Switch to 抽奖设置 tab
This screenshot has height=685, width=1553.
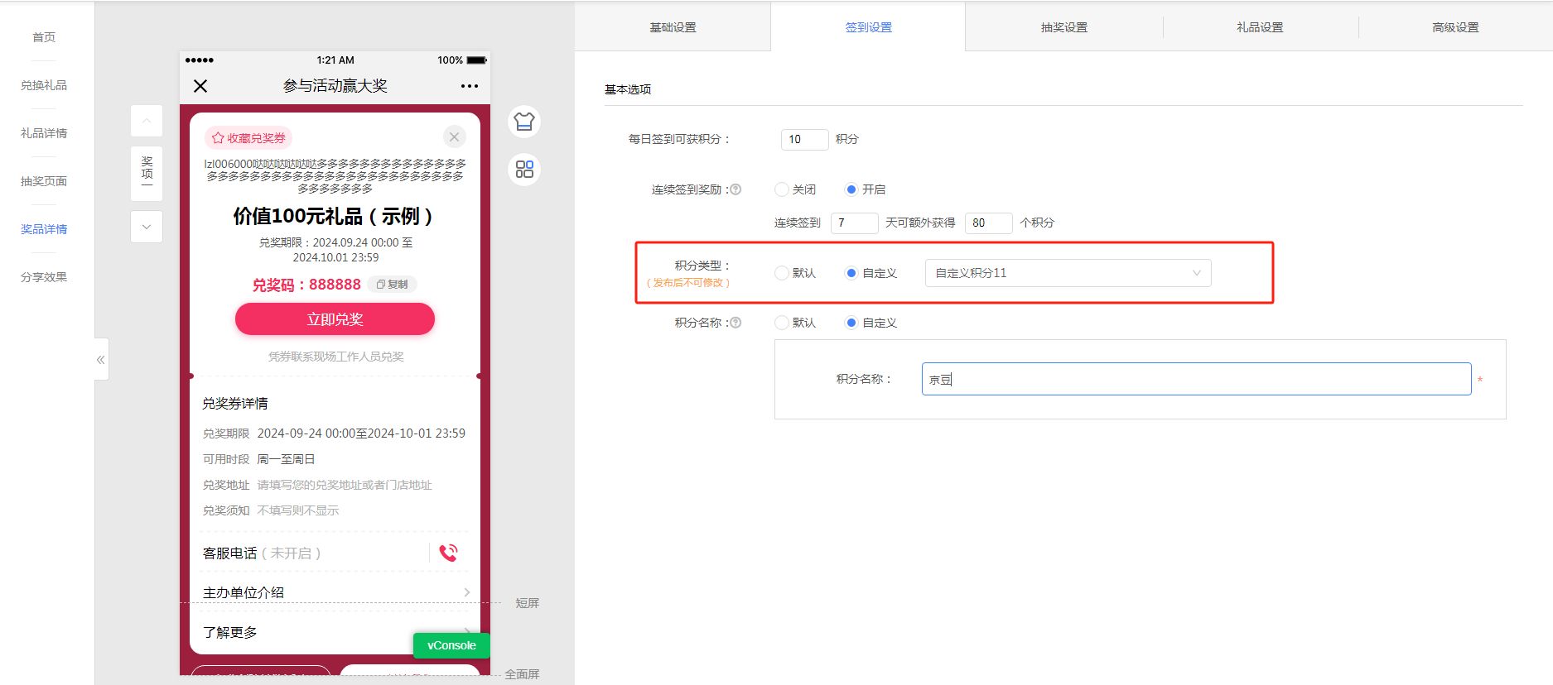point(1064,27)
